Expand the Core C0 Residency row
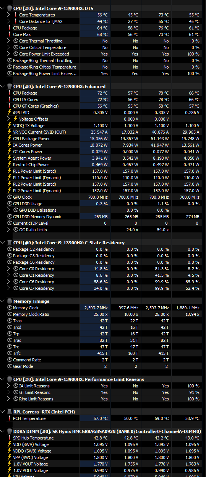Image resolution: width=206 pixels, height=477 pixels. click(x=9, y=269)
